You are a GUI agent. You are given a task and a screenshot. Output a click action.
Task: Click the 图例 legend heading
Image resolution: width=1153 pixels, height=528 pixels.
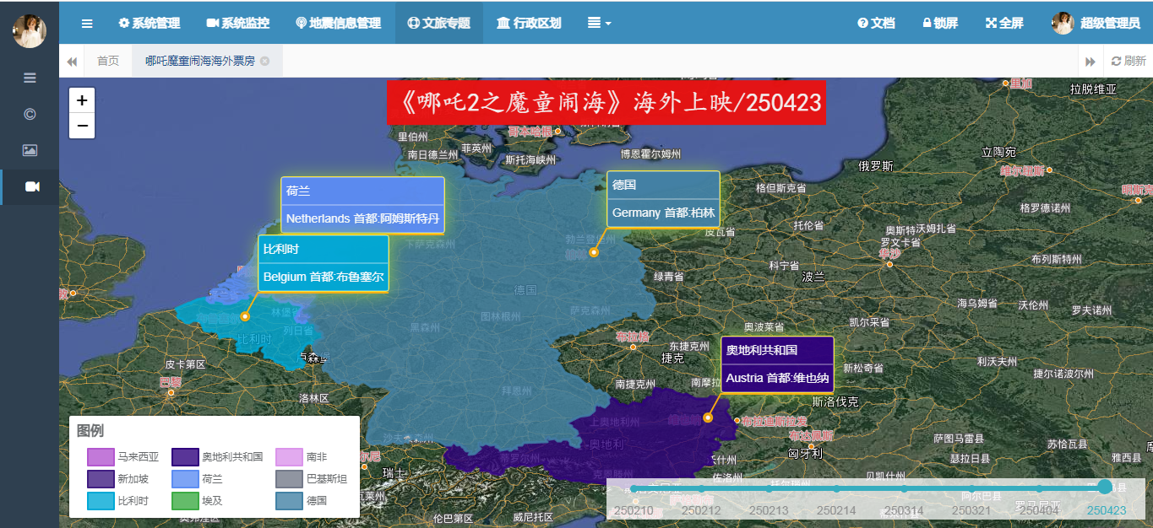tap(90, 431)
